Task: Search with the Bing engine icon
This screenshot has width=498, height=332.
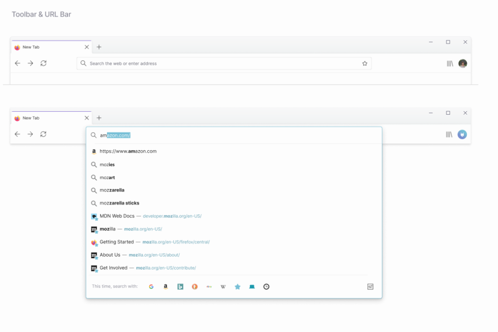Action: [x=180, y=286]
